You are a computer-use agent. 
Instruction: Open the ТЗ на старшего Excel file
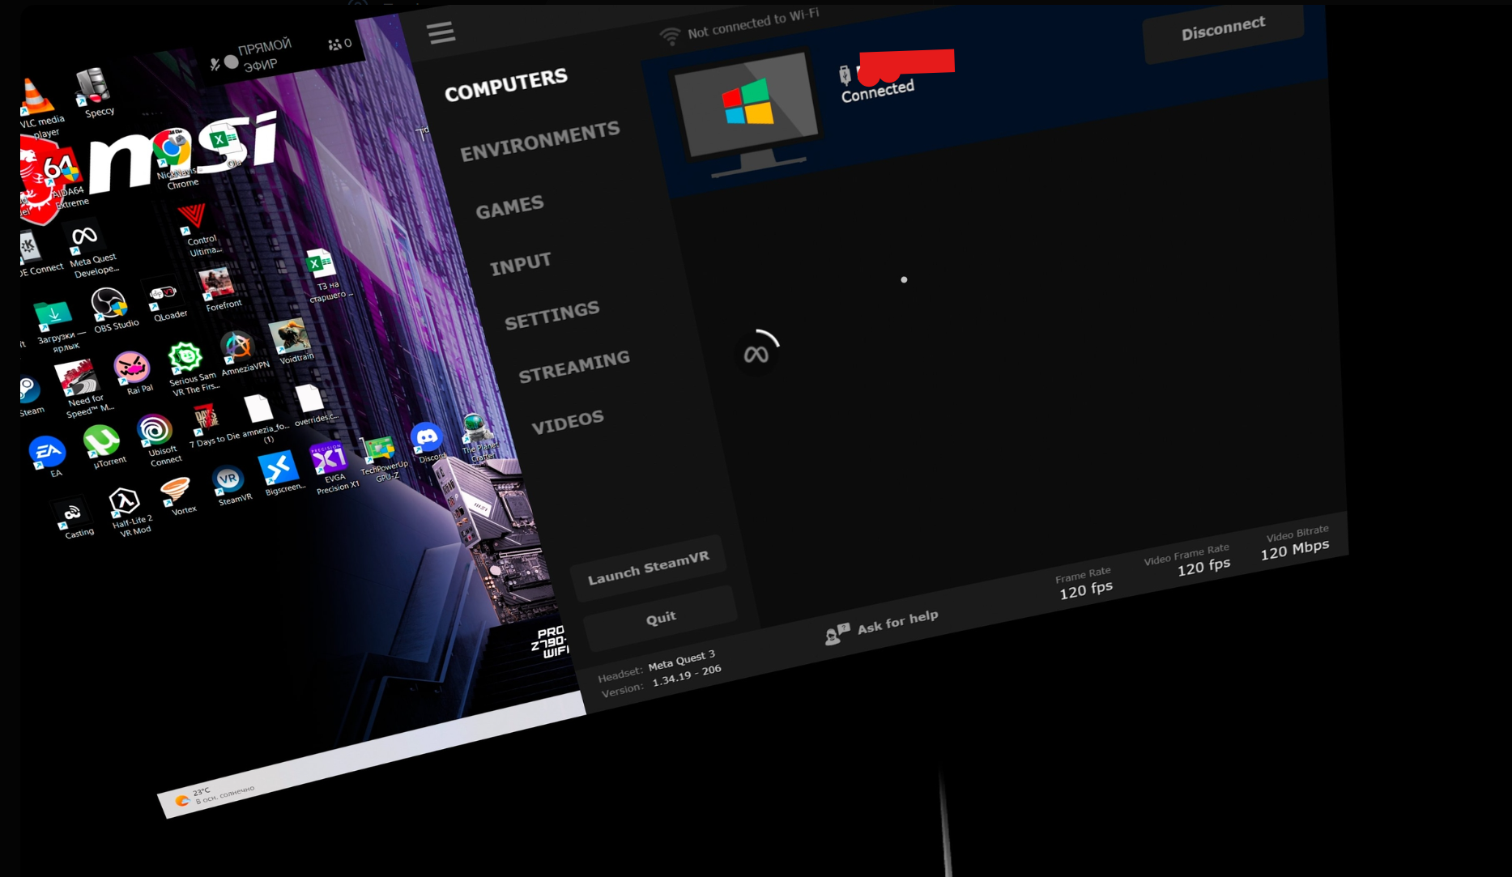[x=326, y=275]
